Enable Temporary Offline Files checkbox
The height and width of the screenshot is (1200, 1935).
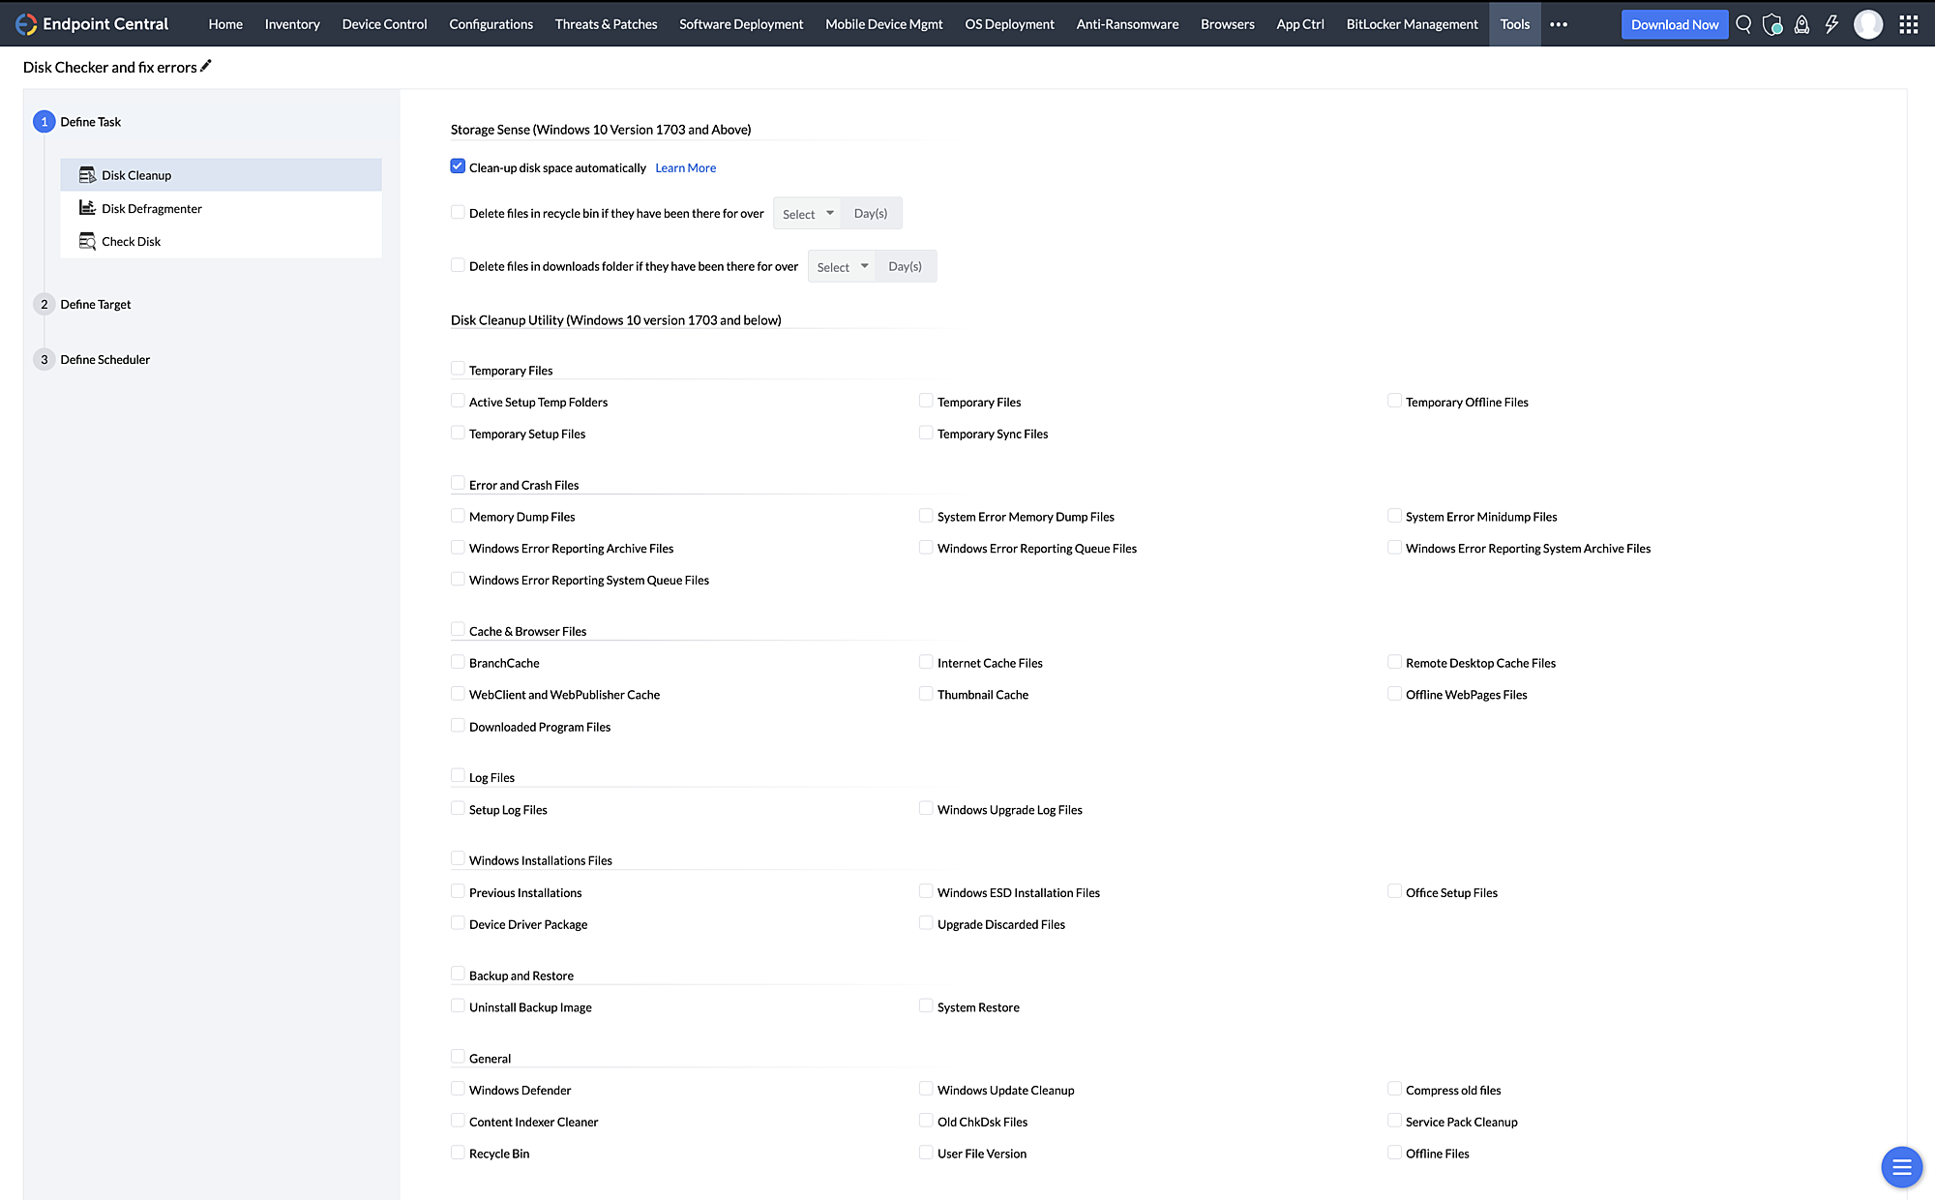pos(1394,401)
